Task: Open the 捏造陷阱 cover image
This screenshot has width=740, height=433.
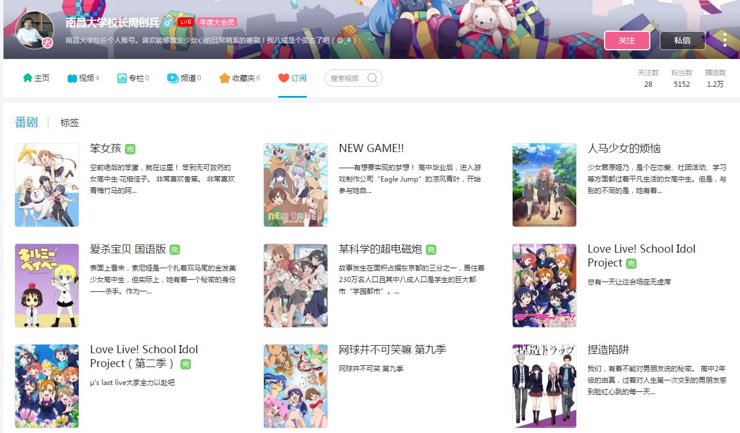Action: click(x=544, y=386)
